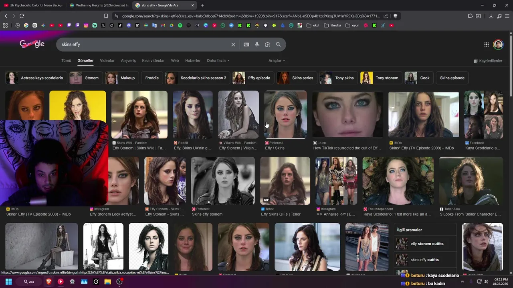The width and height of the screenshot is (513, 288).
Task: Open the on-screen keyboard icon in search bar
Action: click(246, 44)
